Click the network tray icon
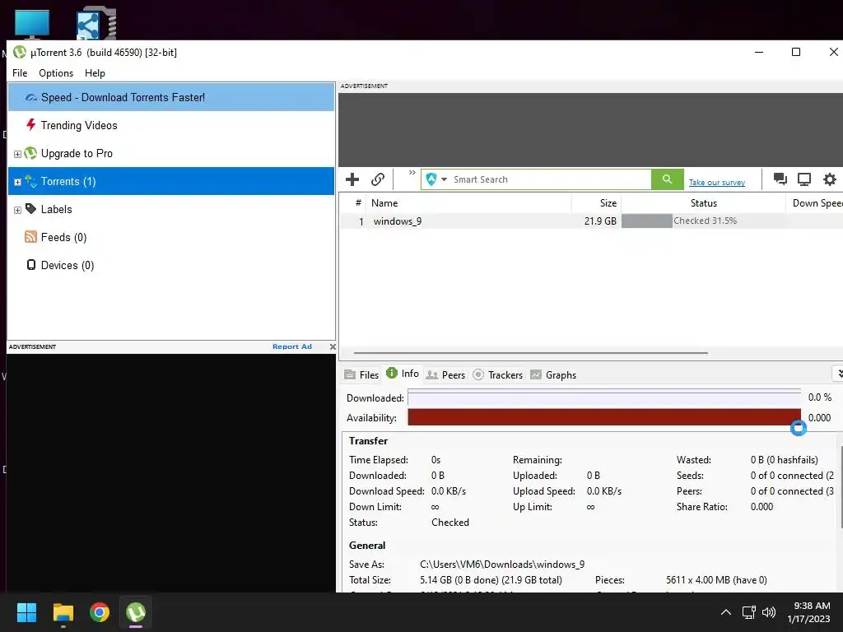The height and width of the screenshot is (632, 843). pos(748,612)
